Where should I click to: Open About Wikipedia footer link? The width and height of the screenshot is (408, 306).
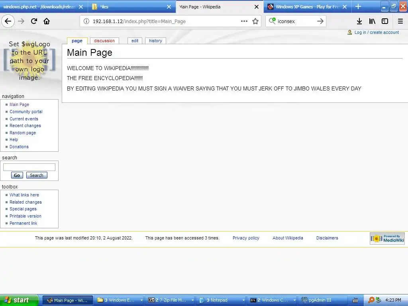point(288,238)
